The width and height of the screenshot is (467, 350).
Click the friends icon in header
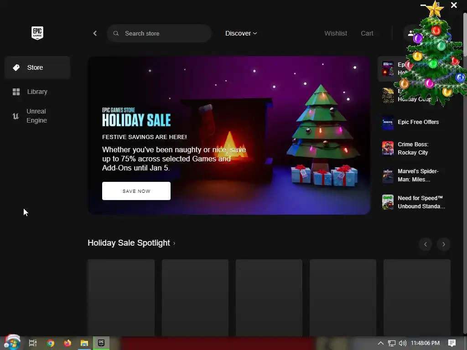(411, 33)
